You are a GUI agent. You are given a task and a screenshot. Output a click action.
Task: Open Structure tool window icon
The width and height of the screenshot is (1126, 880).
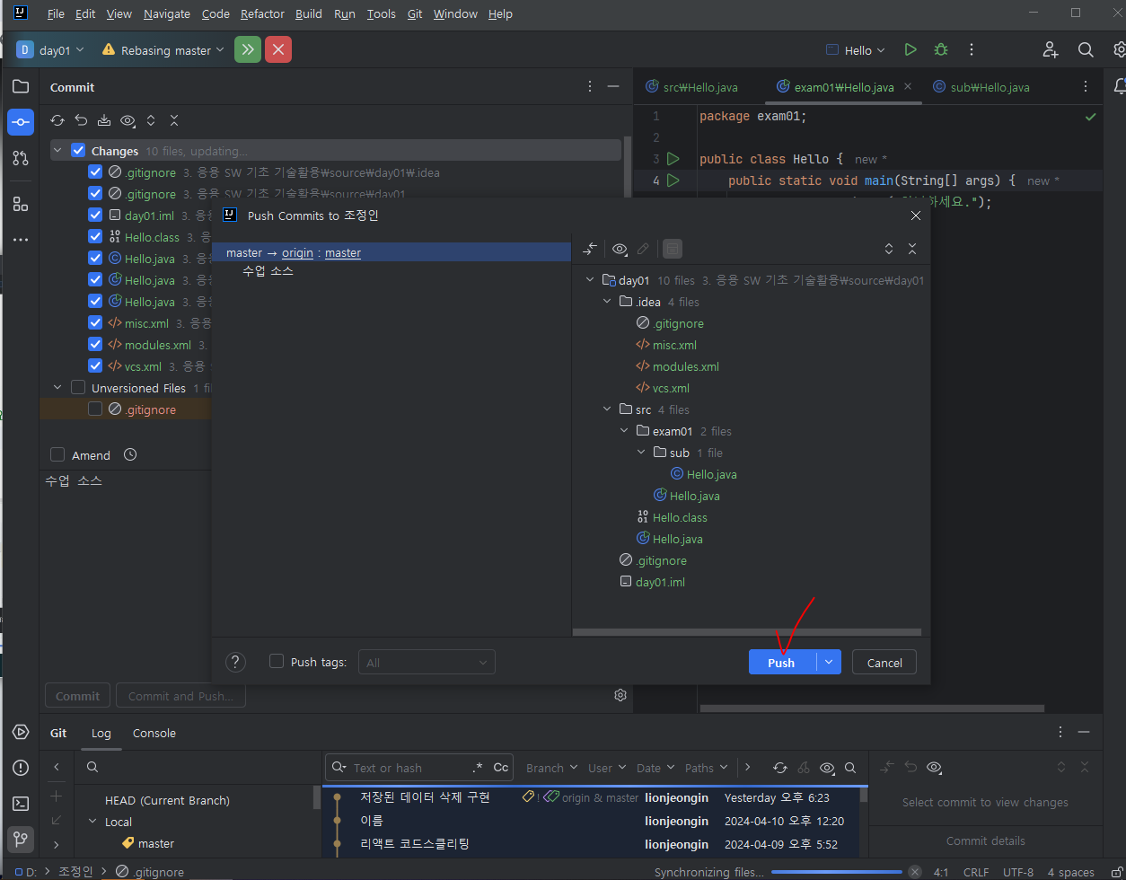pyautogui.click(x=21, y=204)
